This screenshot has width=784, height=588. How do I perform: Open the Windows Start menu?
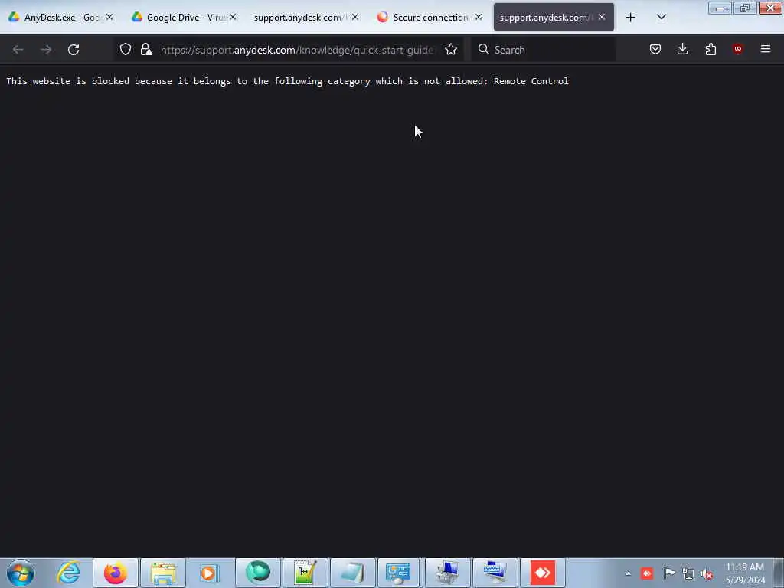pos(21,573)
